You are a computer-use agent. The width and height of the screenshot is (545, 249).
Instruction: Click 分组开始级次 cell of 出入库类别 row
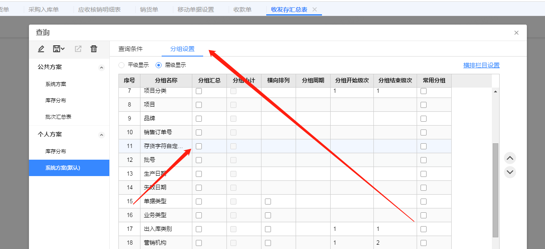pos(352,229)
